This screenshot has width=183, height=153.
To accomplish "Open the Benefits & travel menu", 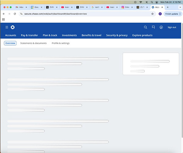I will tap(91, 35).
